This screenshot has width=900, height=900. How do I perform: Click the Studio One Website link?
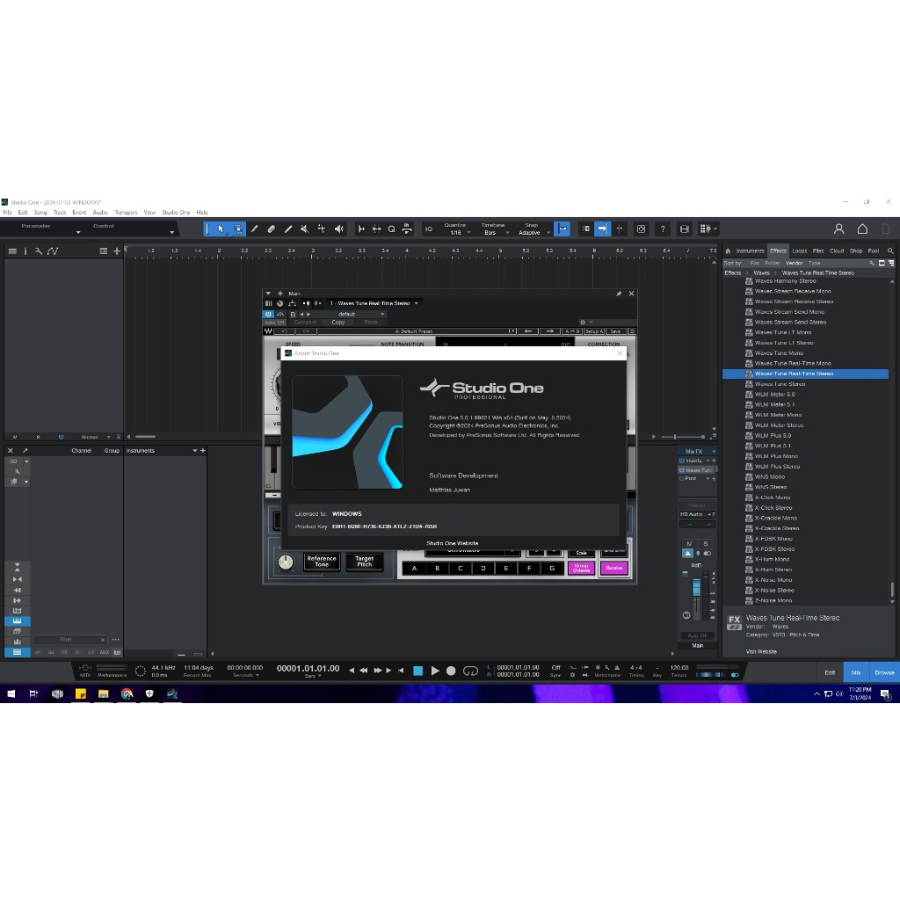[x=452, y=543]
